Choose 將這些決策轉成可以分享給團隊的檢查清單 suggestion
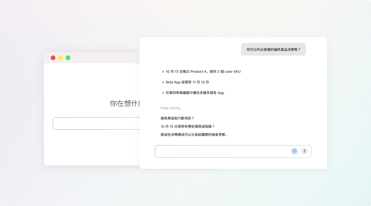 click(x=194, y=135)
